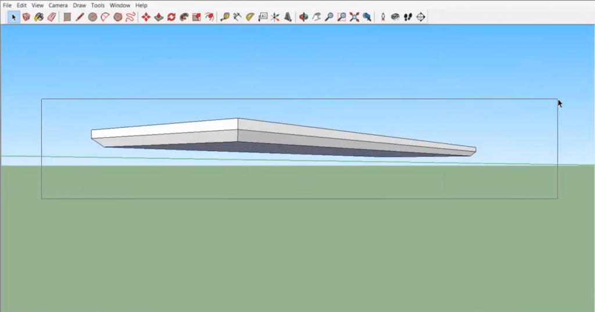595x312 pixels.
Task: Activate the Orbit camera tool
Action: 303,17
